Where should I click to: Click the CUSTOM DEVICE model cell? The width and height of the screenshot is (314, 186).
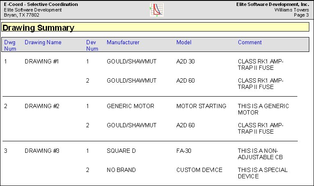point(199,170)
